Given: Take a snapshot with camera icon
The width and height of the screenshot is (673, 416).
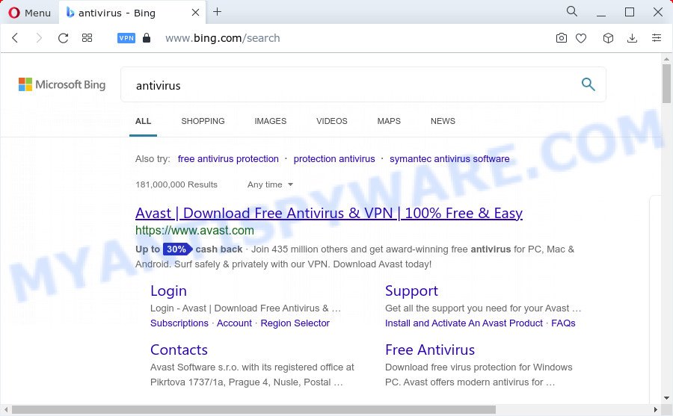Looking at the screenshot, I should click(x=561, y=38).
